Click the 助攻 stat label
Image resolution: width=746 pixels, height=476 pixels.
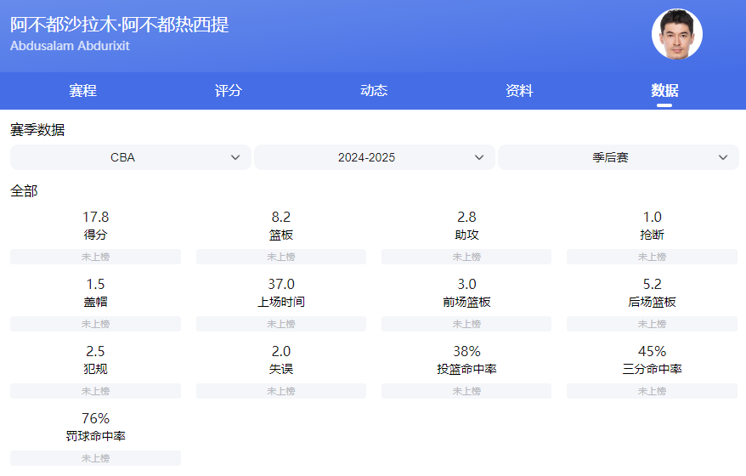coord(466,235)
